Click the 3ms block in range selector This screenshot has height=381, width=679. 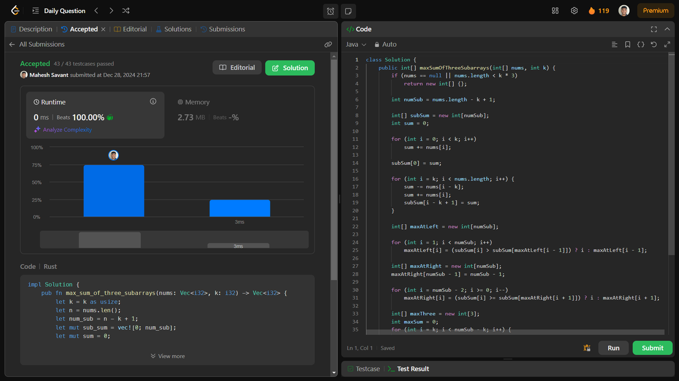(x=238, y=246)
